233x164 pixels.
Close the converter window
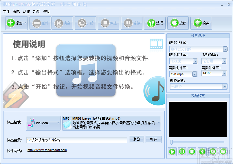(229, 5)
